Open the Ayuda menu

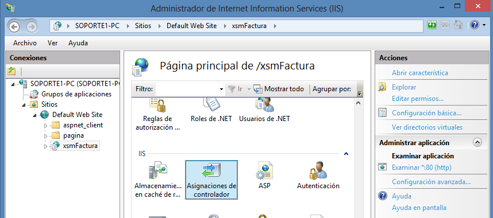(78, 43)
